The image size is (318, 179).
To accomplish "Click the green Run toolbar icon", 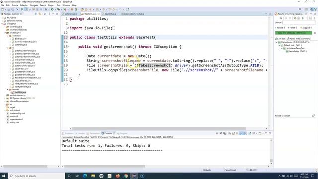I will (52, 9).
